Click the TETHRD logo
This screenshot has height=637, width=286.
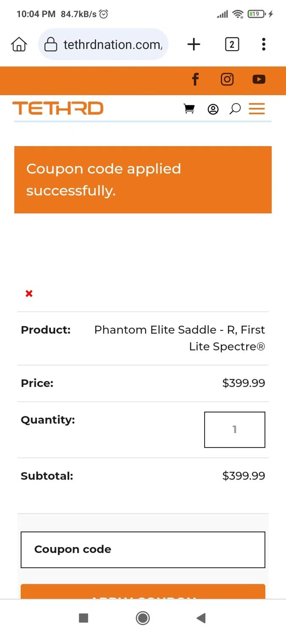tap(58, 109)
